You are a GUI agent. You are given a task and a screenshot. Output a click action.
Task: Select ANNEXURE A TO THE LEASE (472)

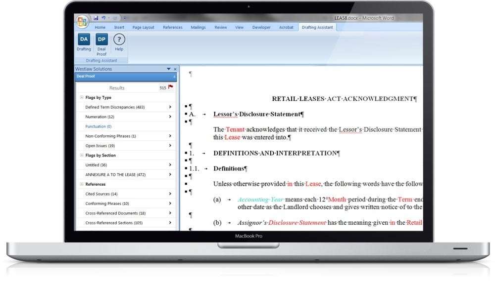[x=126, y=174]
